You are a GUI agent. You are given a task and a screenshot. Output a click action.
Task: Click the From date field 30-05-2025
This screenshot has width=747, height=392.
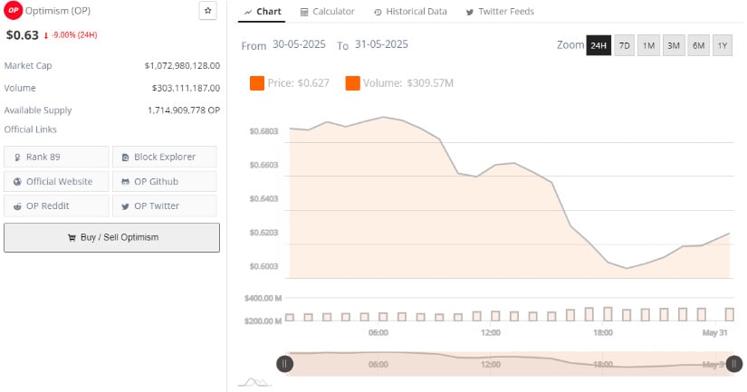[x=299, y=44]
